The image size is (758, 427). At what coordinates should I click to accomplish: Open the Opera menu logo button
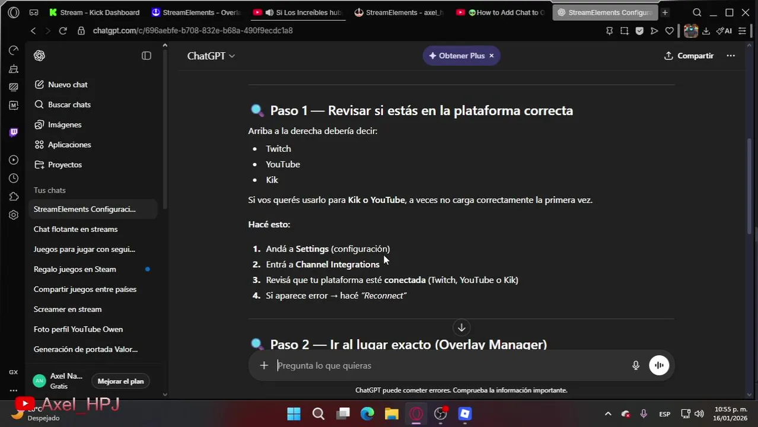[14, 12]
